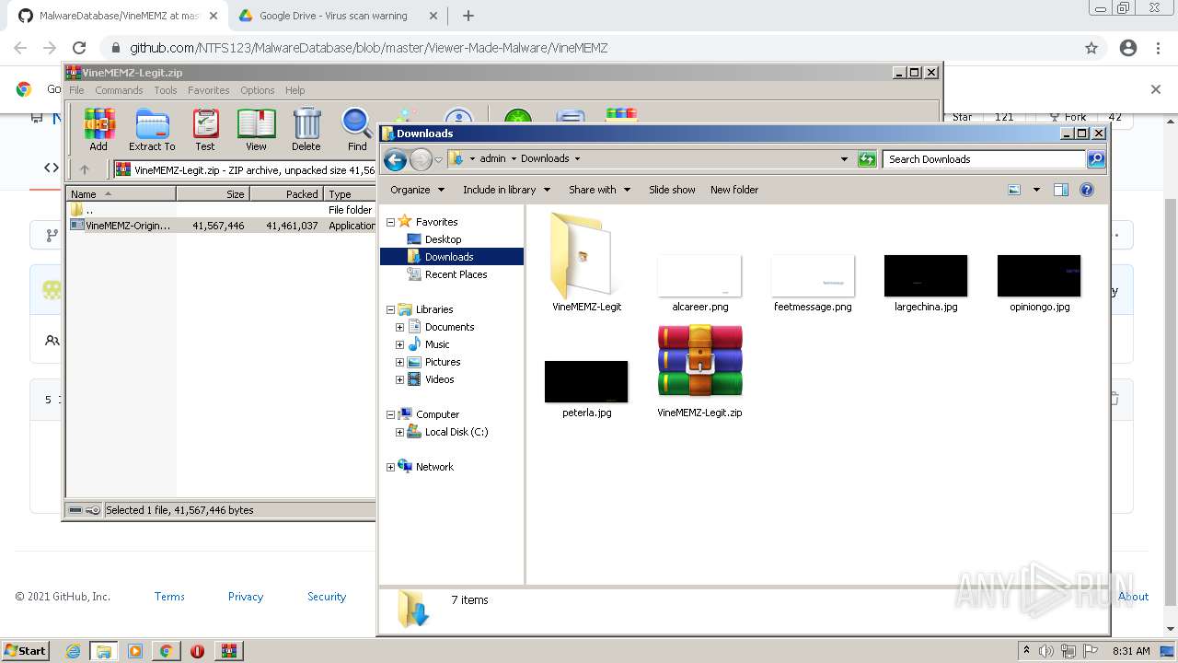Click the Delete icon in WinRAR toolbar
1178x663 pixels.
point(306,129)
